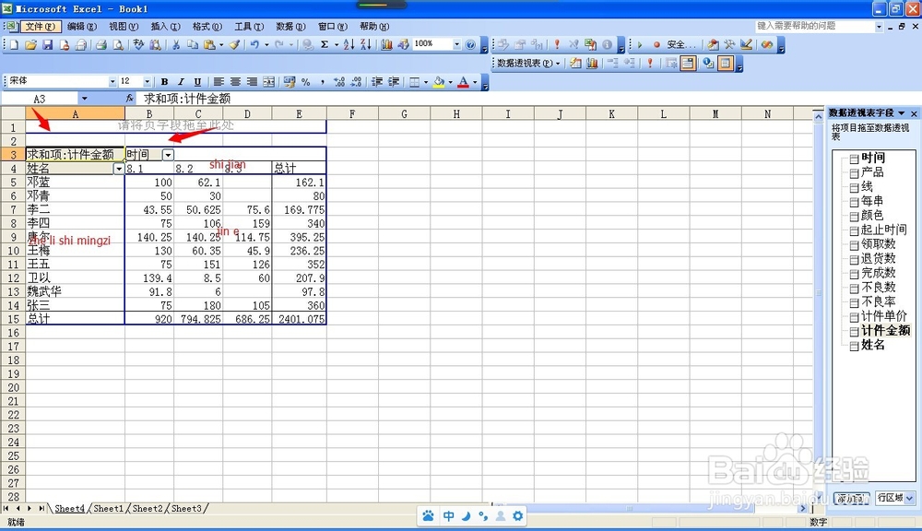This screenshot has height=531, width=922.
Task: Undo the last action
Action: tap(254, 44)
